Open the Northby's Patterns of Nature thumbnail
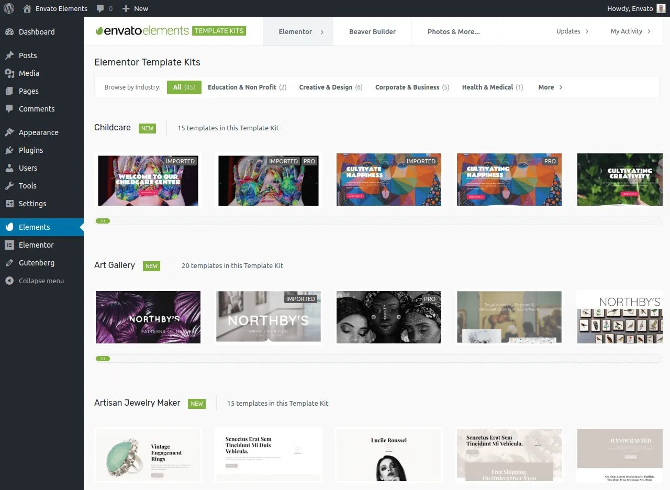The image size is (670, 490). (148, 317)
